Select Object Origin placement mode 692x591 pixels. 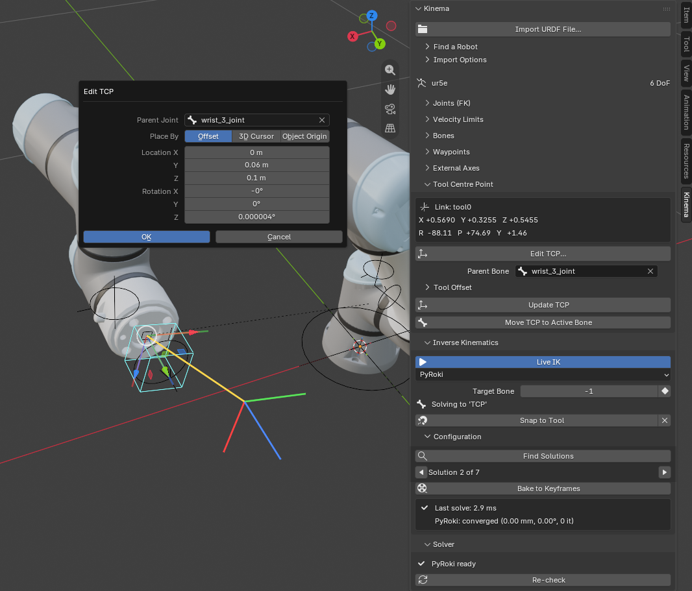tap(305, 136)
